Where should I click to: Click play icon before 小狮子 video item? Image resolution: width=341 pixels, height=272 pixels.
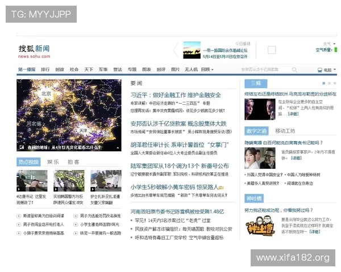[19, 233]
